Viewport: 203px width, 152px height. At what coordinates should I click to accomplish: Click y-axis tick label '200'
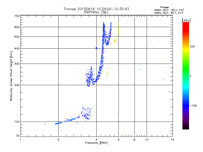pos(17,85)
